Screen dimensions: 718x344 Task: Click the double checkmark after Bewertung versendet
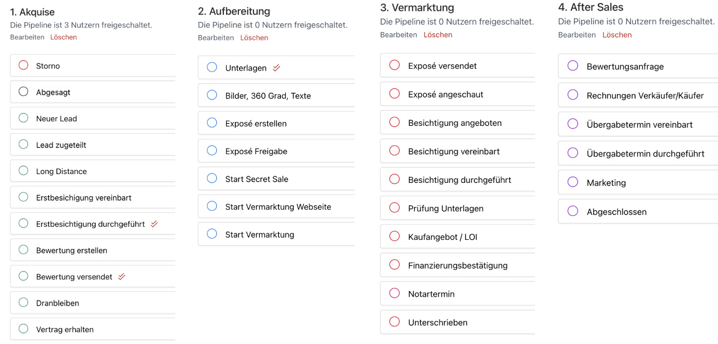tap(122, 277)
